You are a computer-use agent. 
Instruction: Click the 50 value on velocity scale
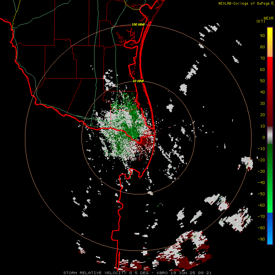[x=262, y=81]
